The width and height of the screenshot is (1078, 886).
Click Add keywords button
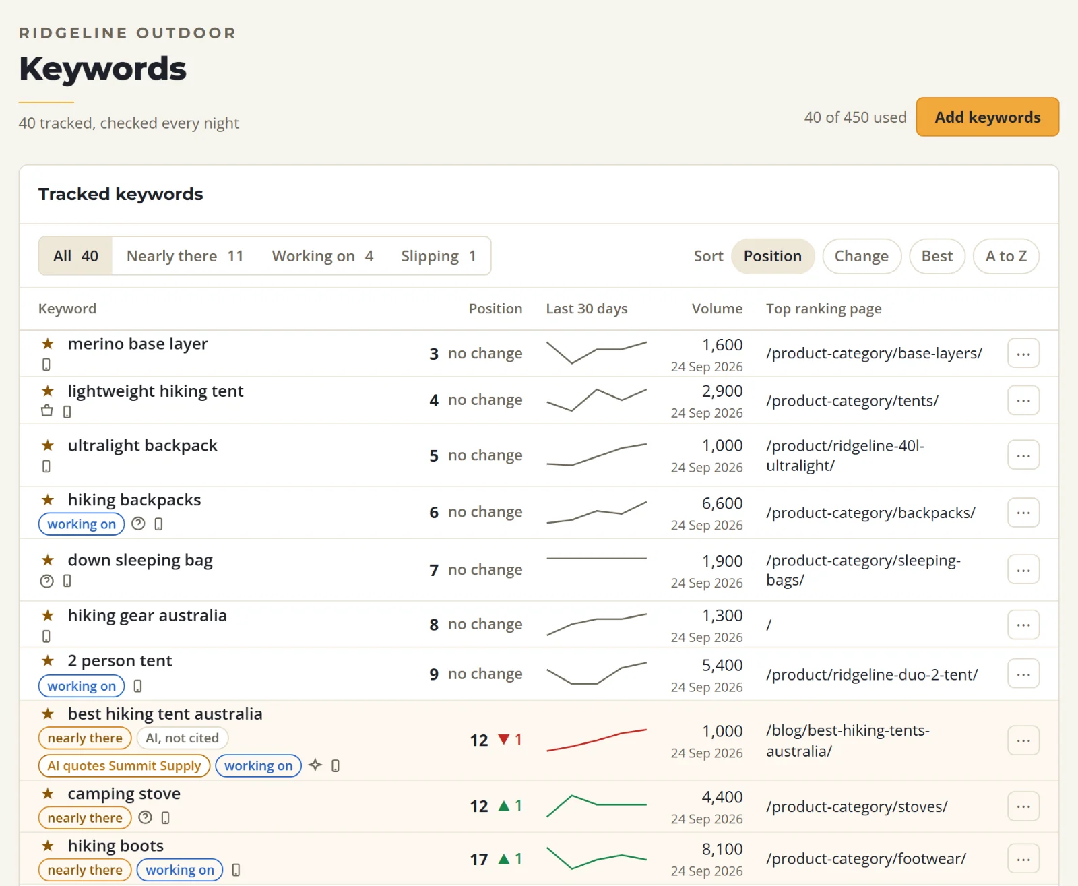click(988, 117)
